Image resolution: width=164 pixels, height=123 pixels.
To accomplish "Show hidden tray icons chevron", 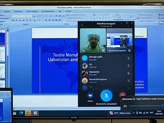I will pyautogui.click(x=133, y=113).
